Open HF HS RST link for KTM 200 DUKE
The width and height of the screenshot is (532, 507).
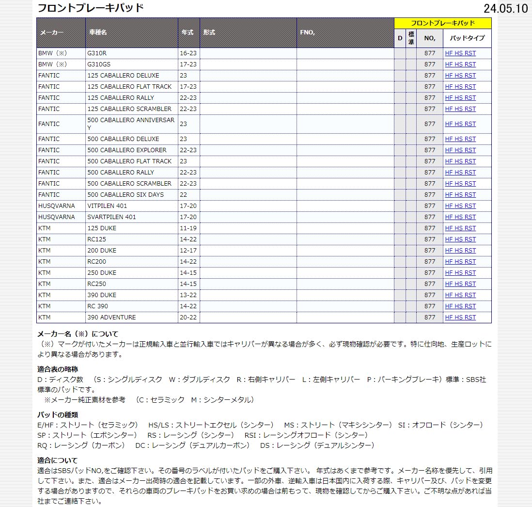pos(460,251)
